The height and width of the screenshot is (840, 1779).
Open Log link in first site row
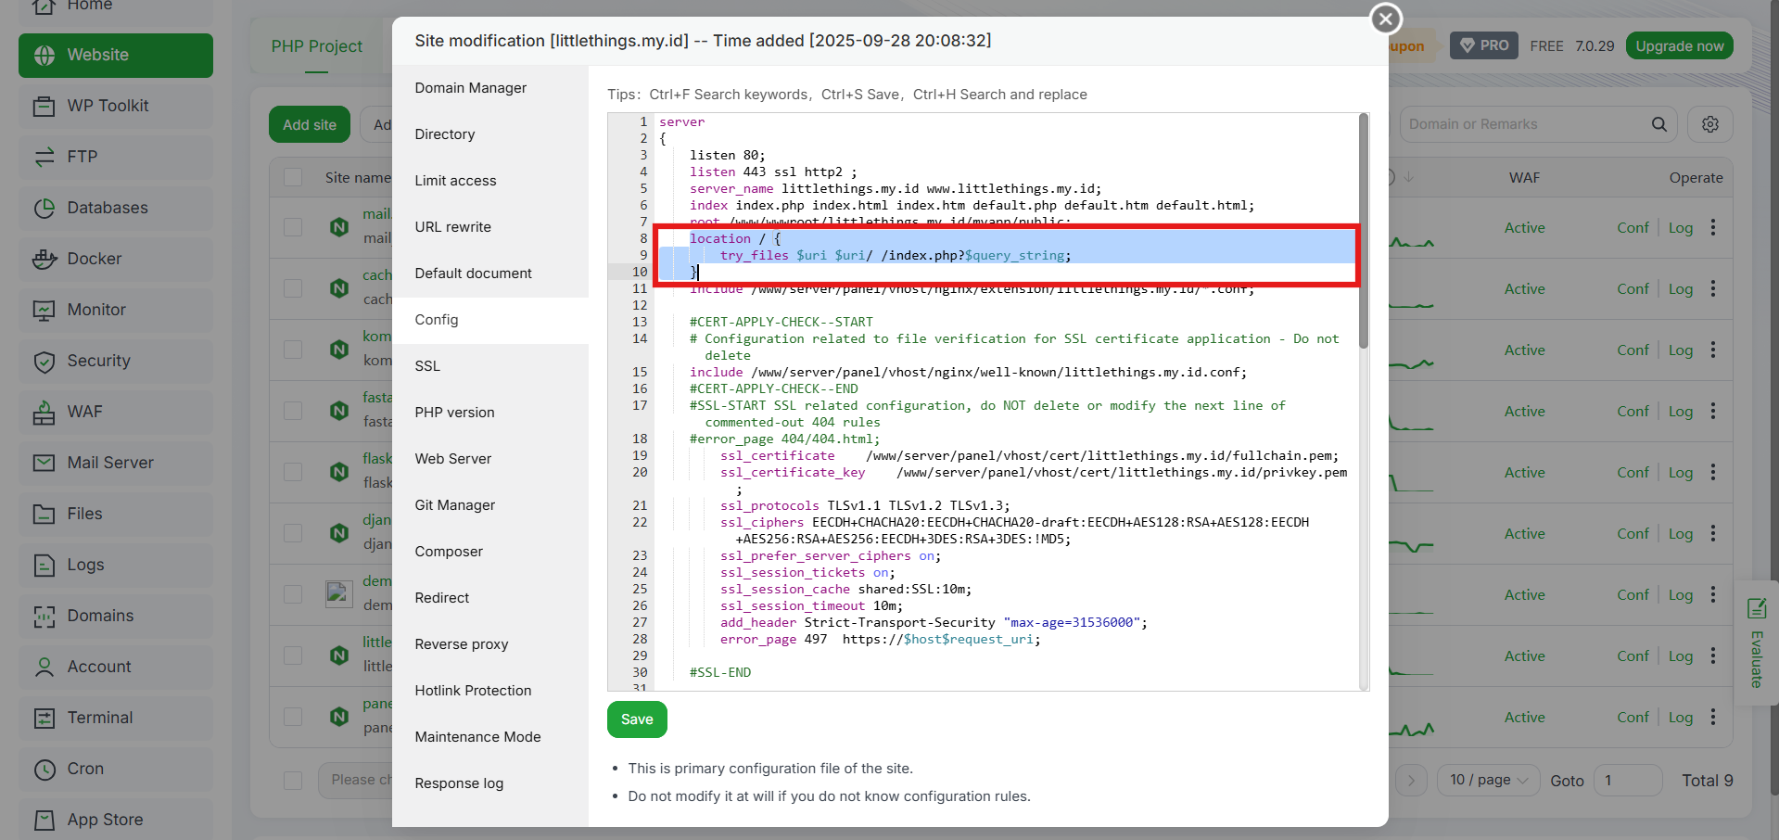point(1680,227)
